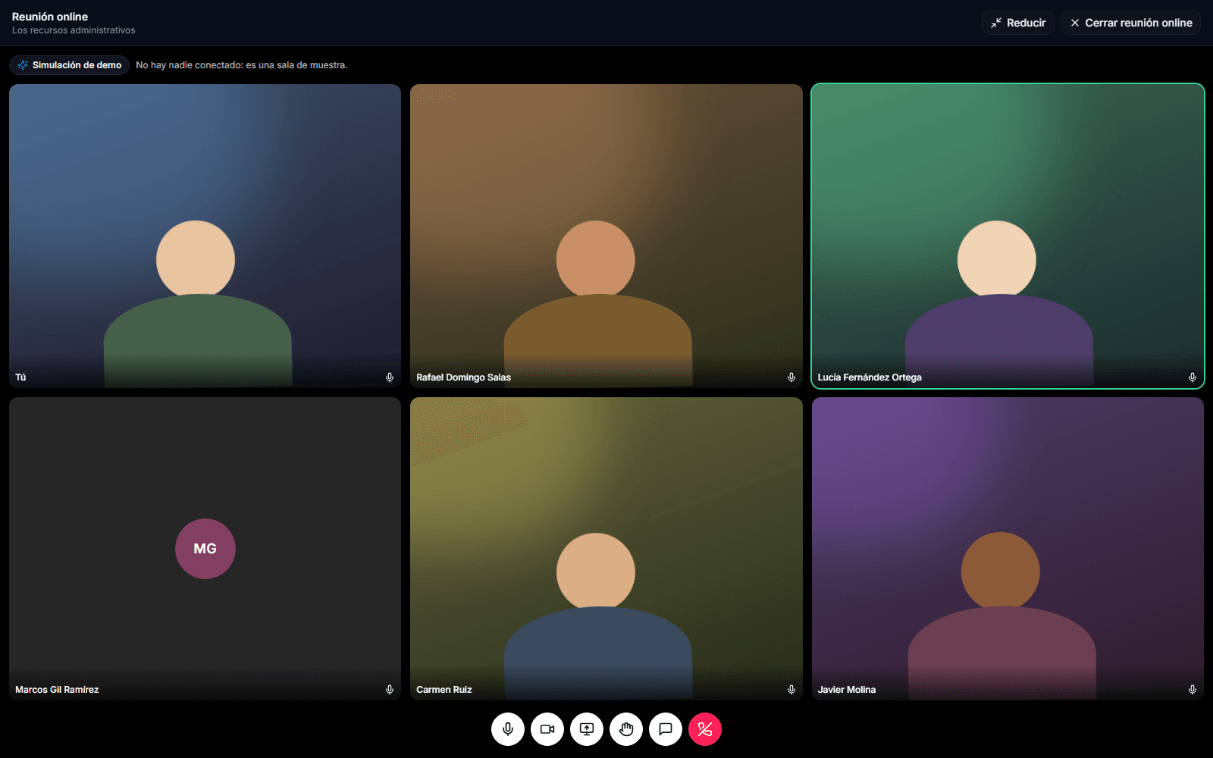
Task: Click Carmen Ruiz microphone icon
Action: coord(791,690)
